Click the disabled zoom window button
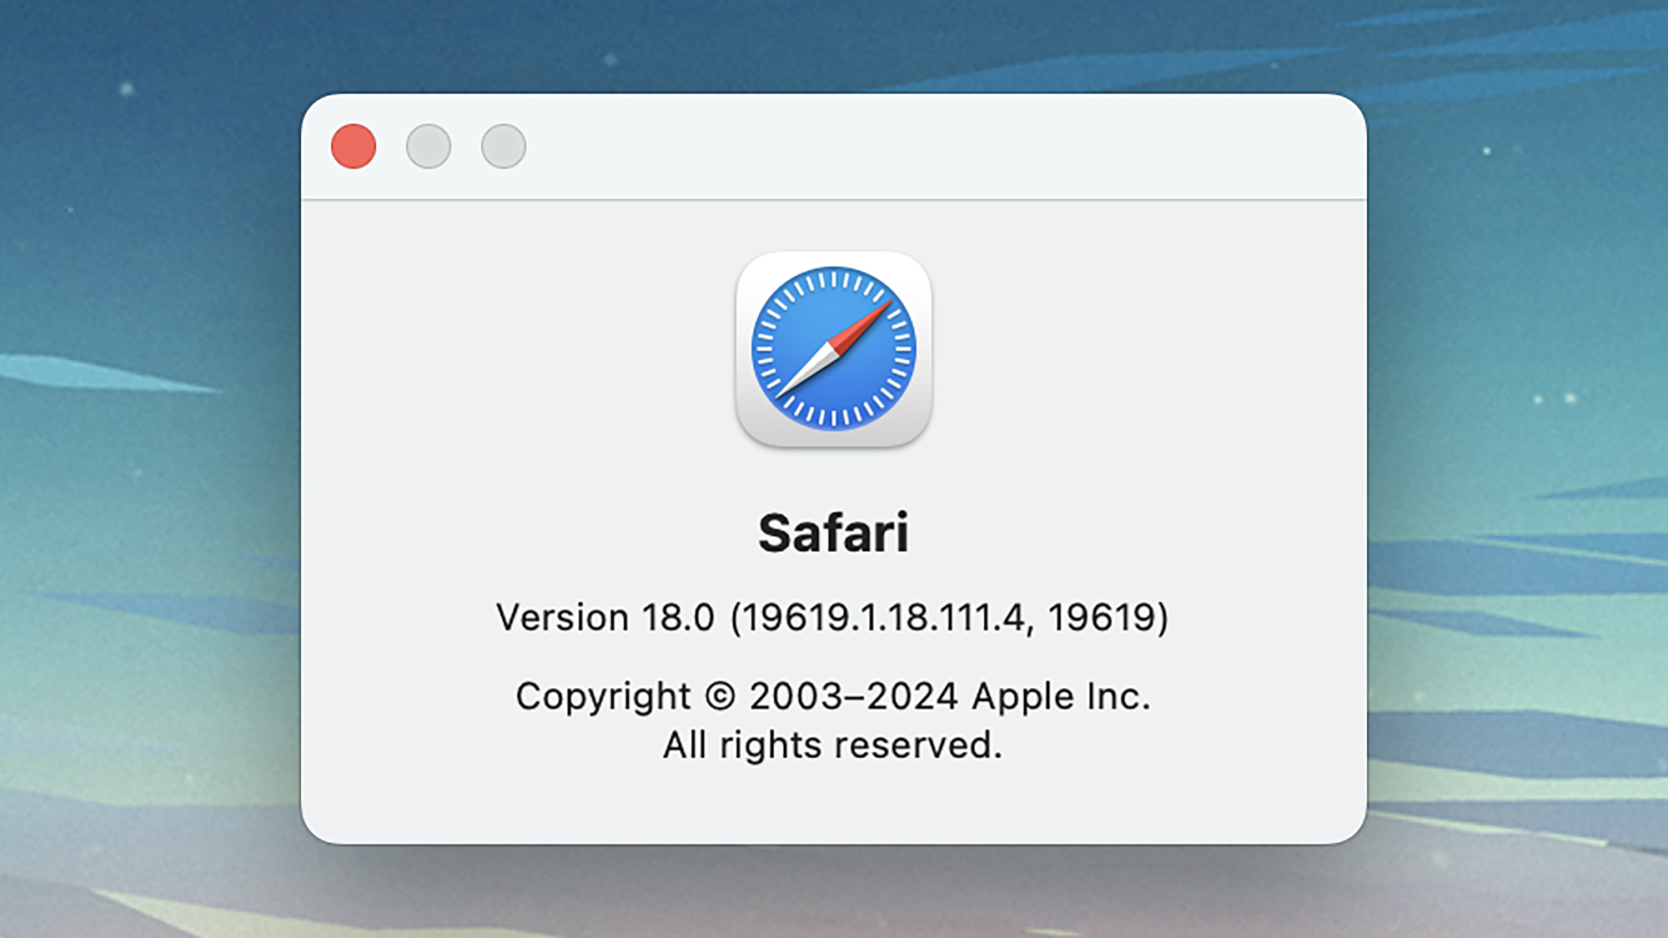 coord(504,147)
